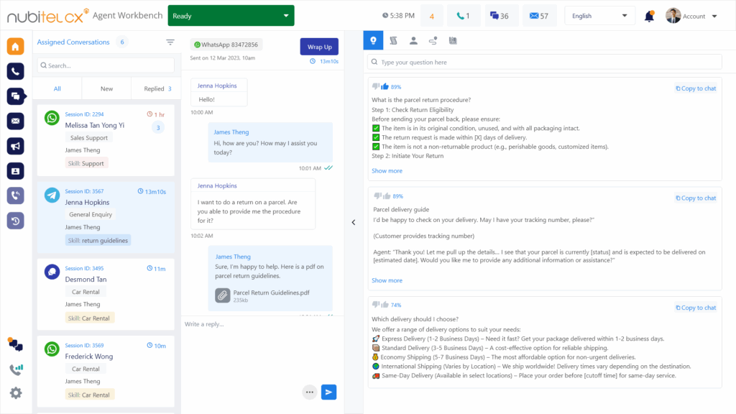The image size is (736, 414).
Task: Open the English language dropdown
Action: (x=599, y=15)
